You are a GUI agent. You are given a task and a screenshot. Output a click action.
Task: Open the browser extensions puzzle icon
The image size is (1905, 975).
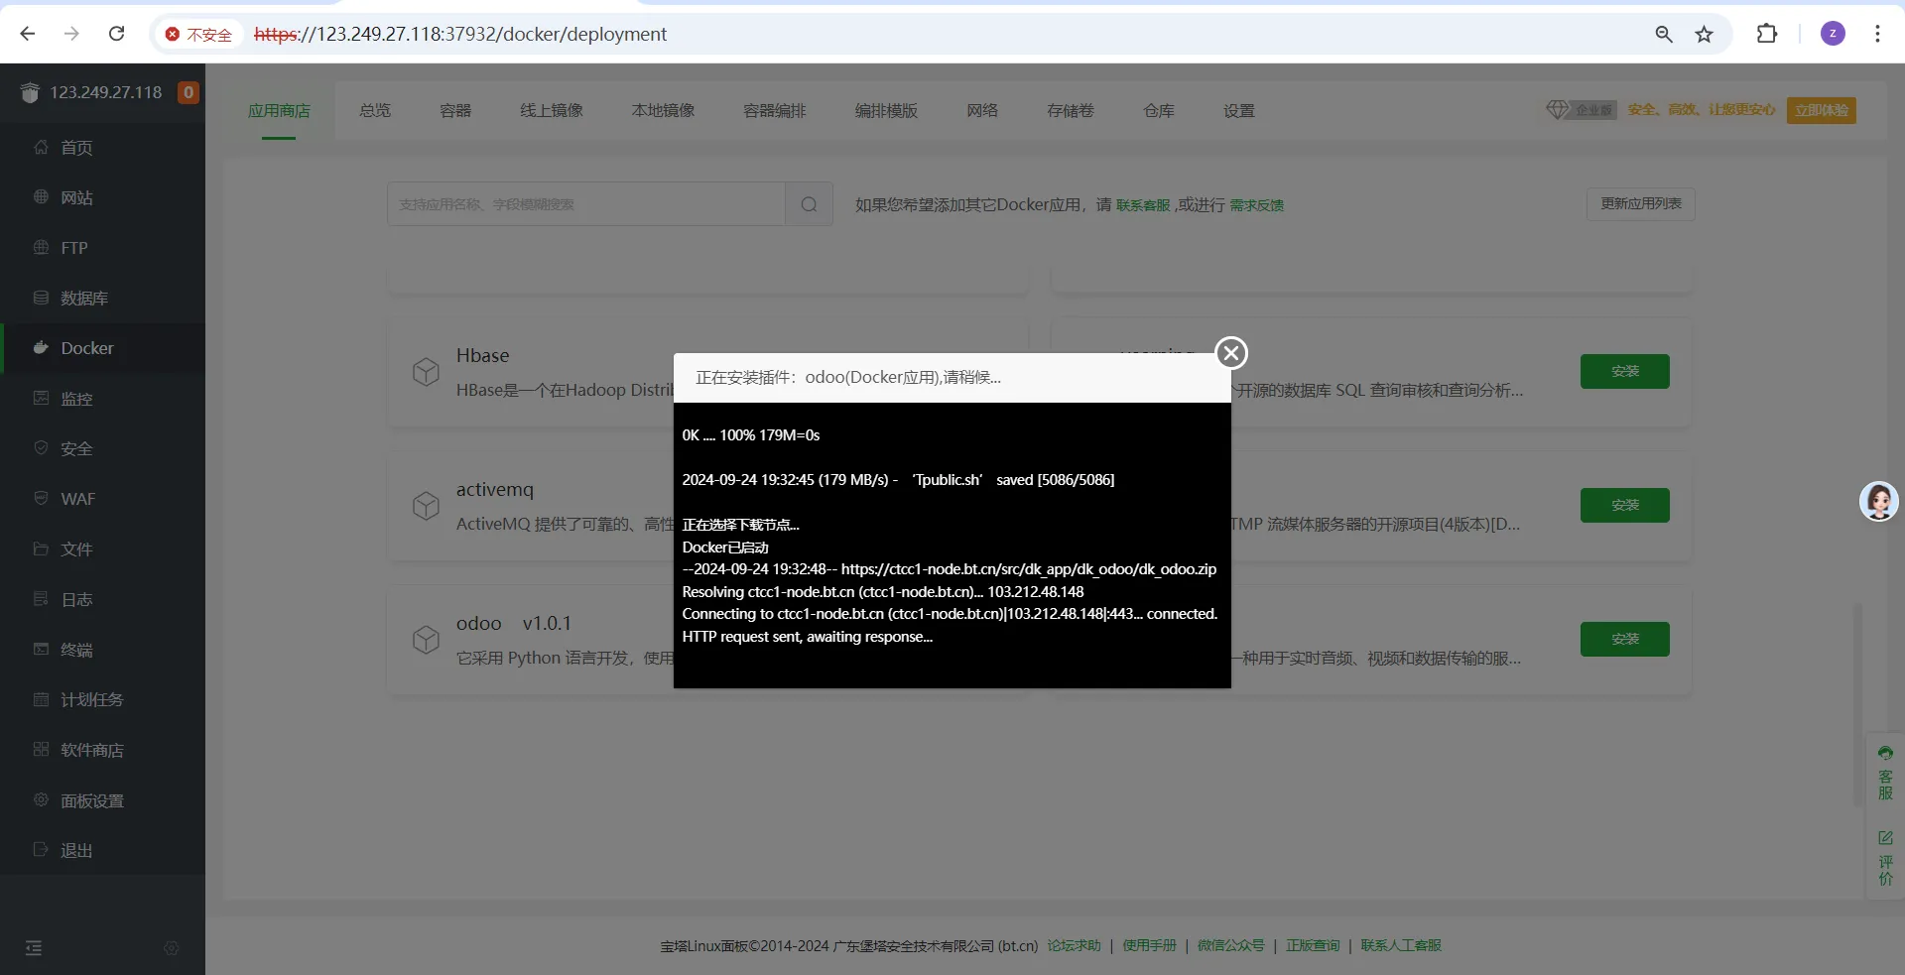(x=1767, y=34)
